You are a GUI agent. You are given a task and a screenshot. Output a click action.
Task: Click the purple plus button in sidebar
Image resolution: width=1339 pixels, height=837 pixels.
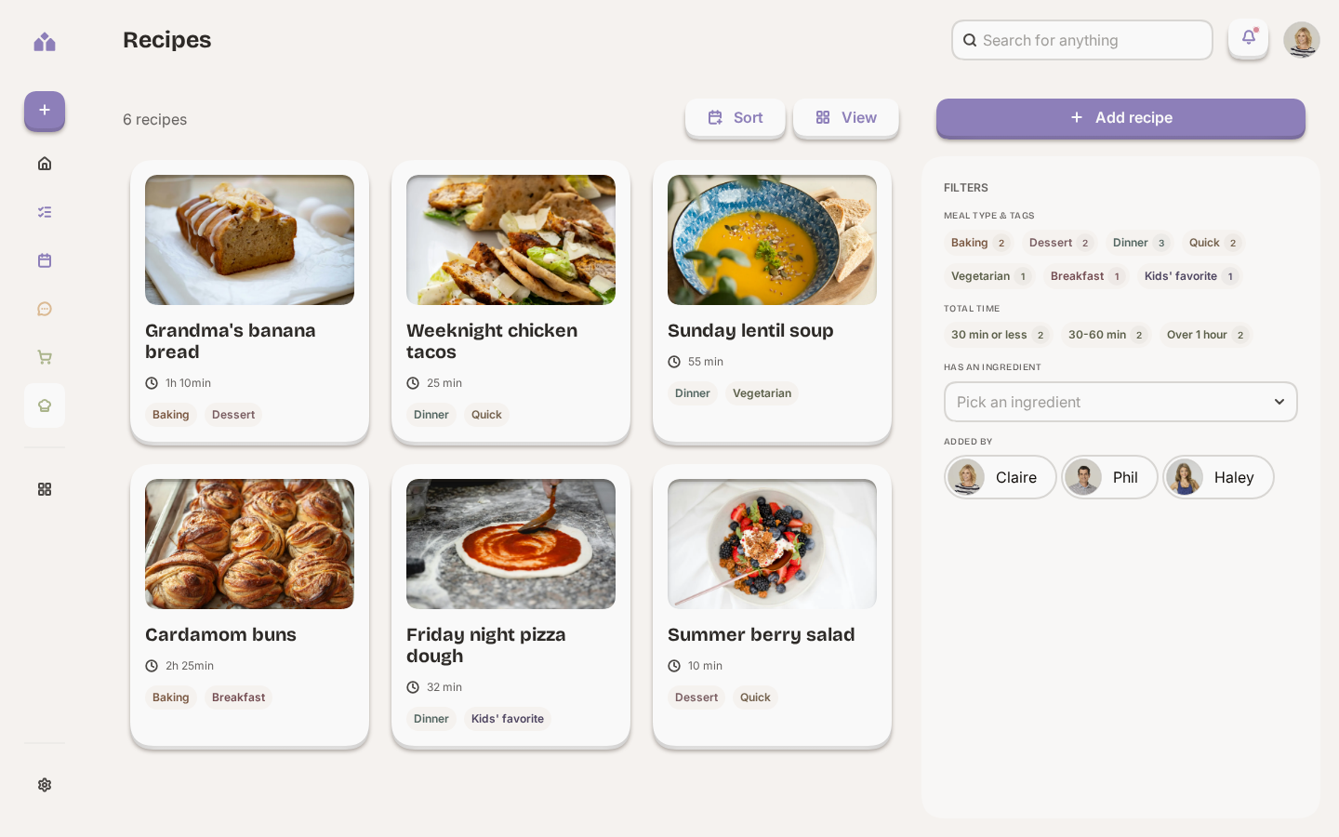[x=45, y=111]
